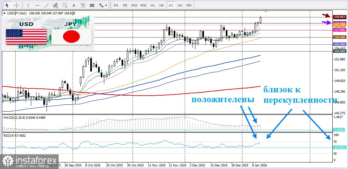The width and height of the screenshot is (348, 169).
Task: Pick the Horizontal Line drawing tool
Action: [37, 5]
